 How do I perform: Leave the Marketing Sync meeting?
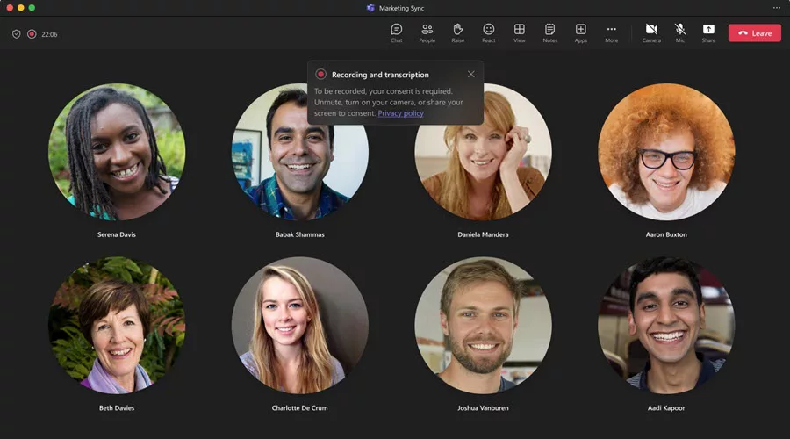(754, 33)
